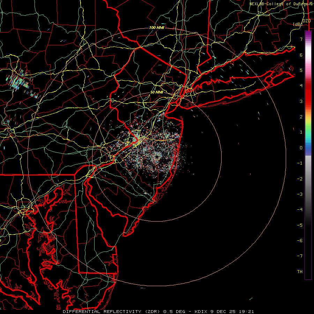This screenshot has width=314, height=314.
Task: Click the -4 value on color scale
Action: (300, 209)
